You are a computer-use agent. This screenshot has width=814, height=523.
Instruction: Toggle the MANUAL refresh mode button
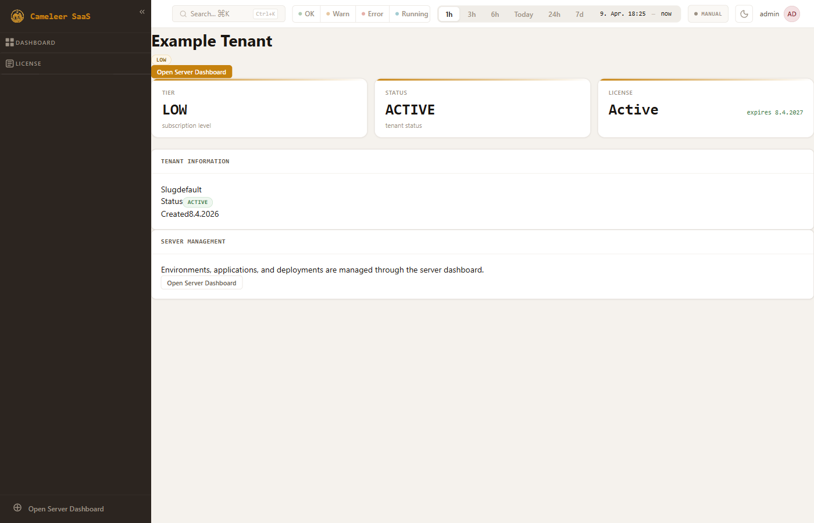pyautogui.click(x=708, y=14)
